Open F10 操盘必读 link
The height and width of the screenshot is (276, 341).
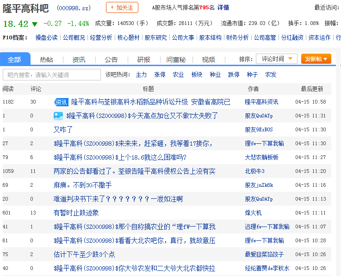click(47, 37)
